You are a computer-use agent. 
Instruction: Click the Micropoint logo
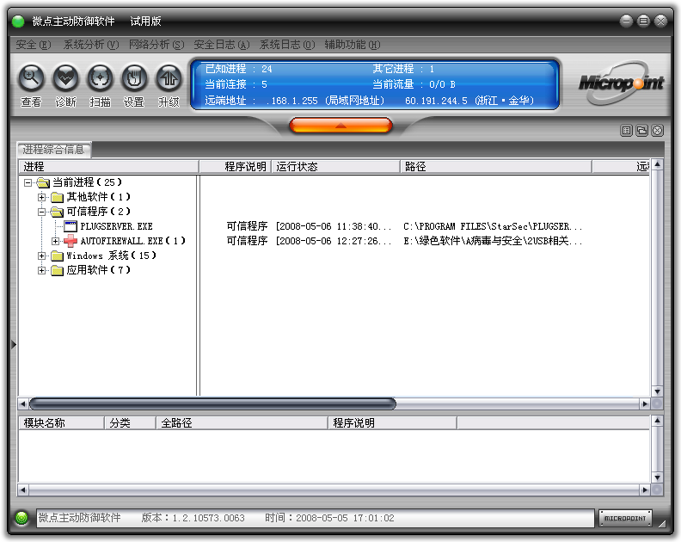[x=622, y=83]
